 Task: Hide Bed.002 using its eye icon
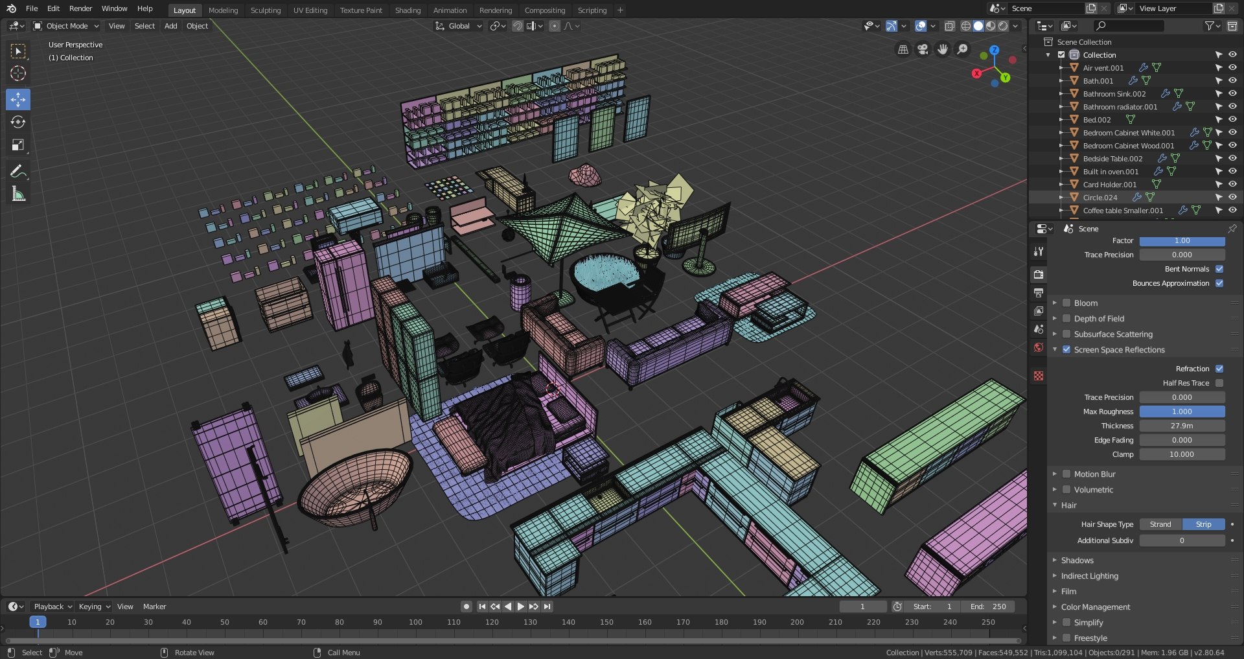point(1232,120)
